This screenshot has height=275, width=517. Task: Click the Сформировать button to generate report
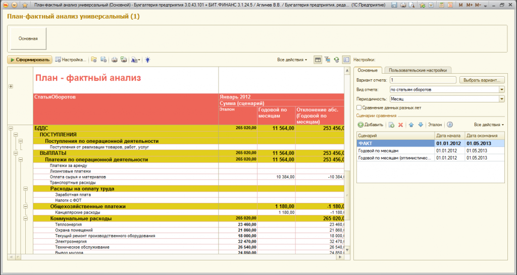point(30,60)
